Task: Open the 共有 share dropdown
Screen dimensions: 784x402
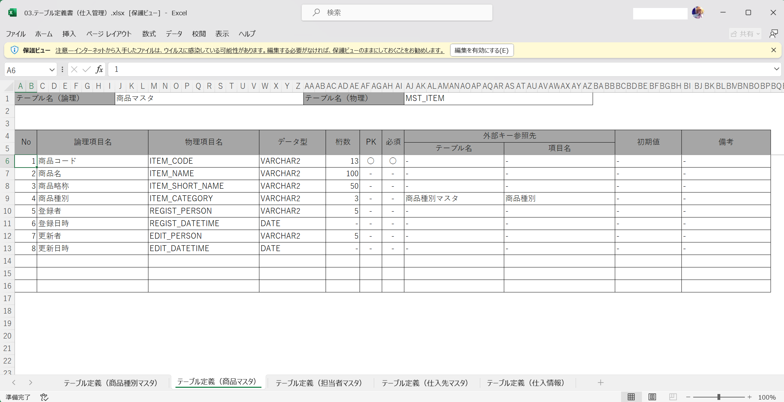Action: [x=745, y=34]
